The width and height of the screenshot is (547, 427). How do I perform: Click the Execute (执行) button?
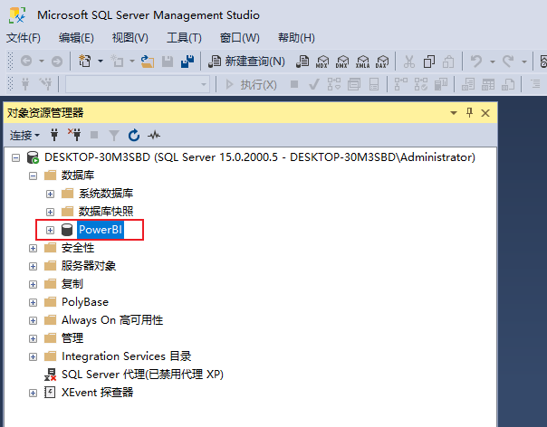coord(251,84)
